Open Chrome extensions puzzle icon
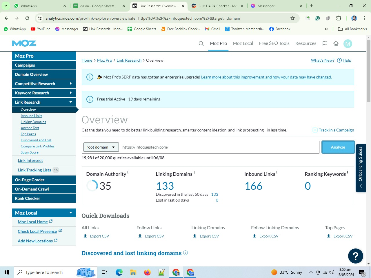The height and width of the screenshot is (278, 371). coord(339,18)
